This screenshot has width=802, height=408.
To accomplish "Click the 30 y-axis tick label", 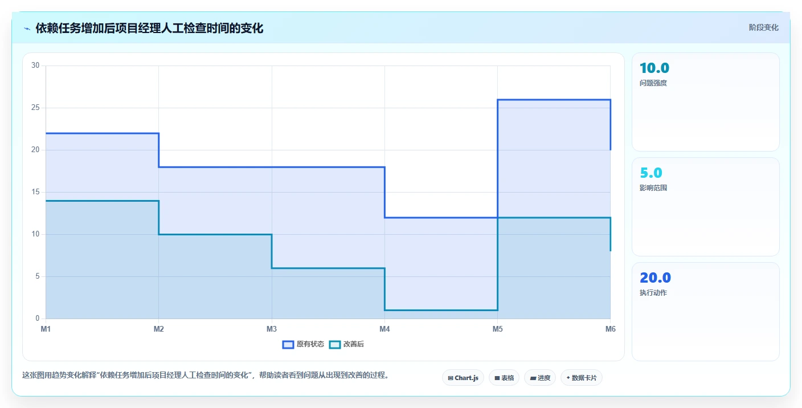I will click(x=35, y=66).
